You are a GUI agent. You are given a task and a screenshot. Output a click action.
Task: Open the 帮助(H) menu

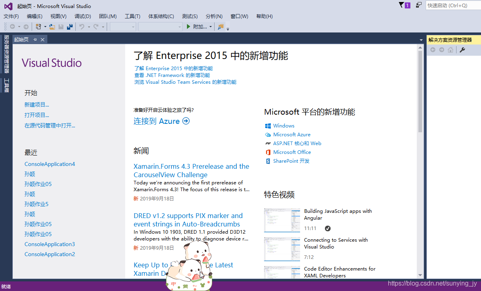tap(264, 16)
